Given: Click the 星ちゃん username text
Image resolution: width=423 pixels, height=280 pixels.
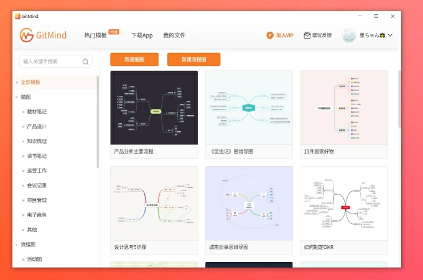Looking at the screenshot, I should [372, 35].
